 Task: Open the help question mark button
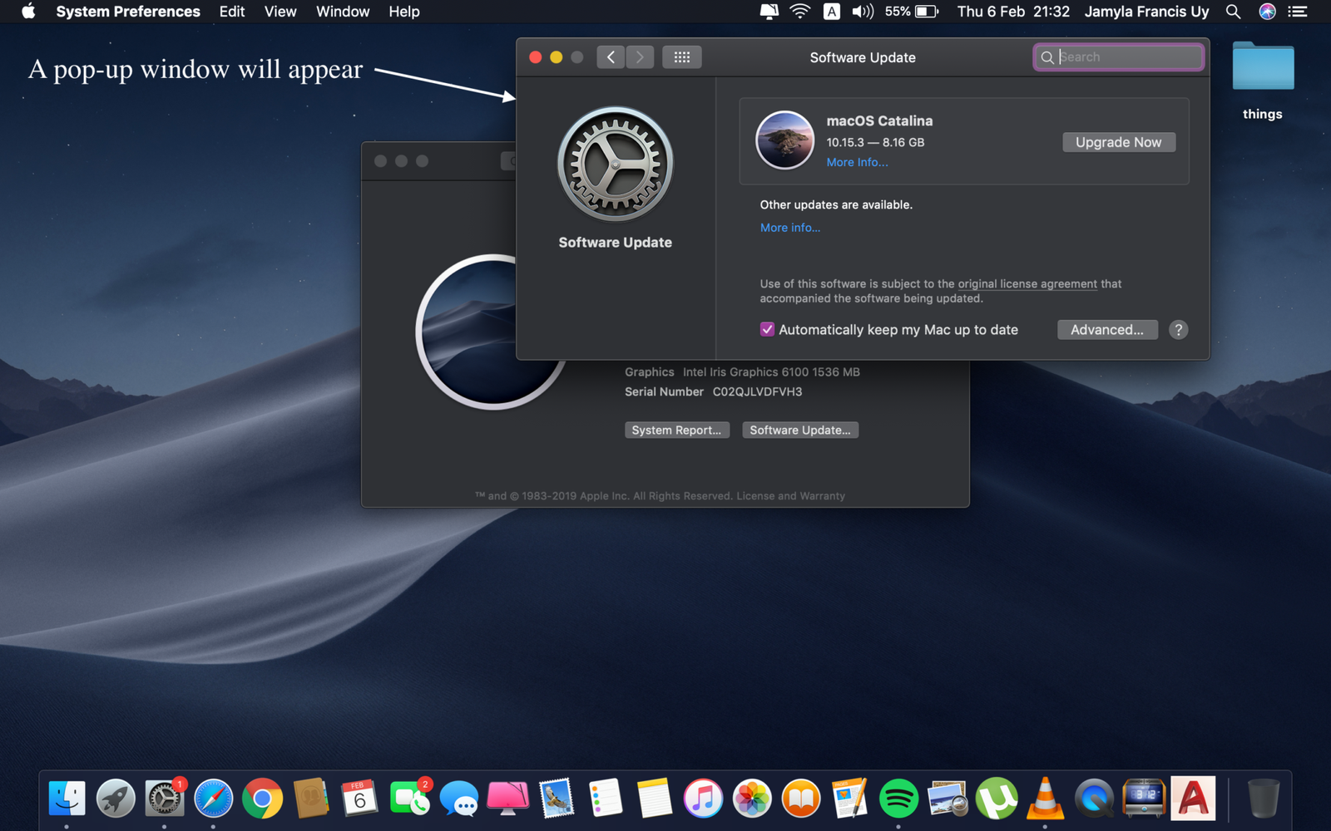click(1178, 330)
